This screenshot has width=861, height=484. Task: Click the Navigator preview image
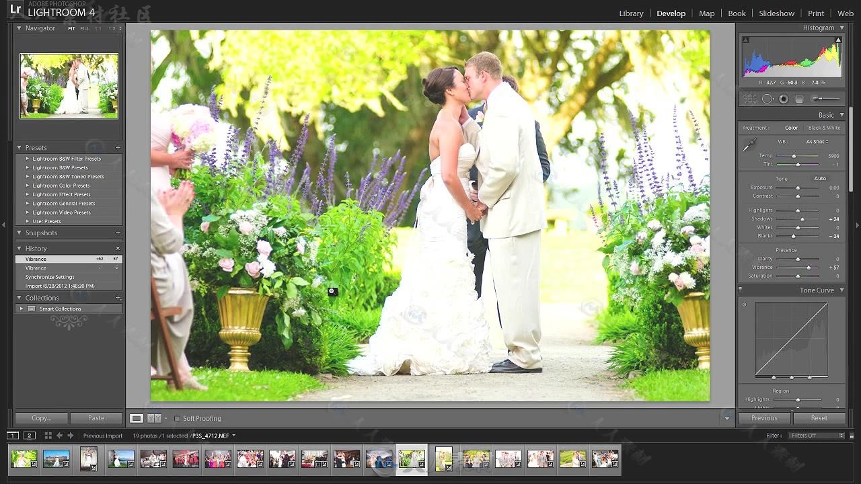(69, 86)
